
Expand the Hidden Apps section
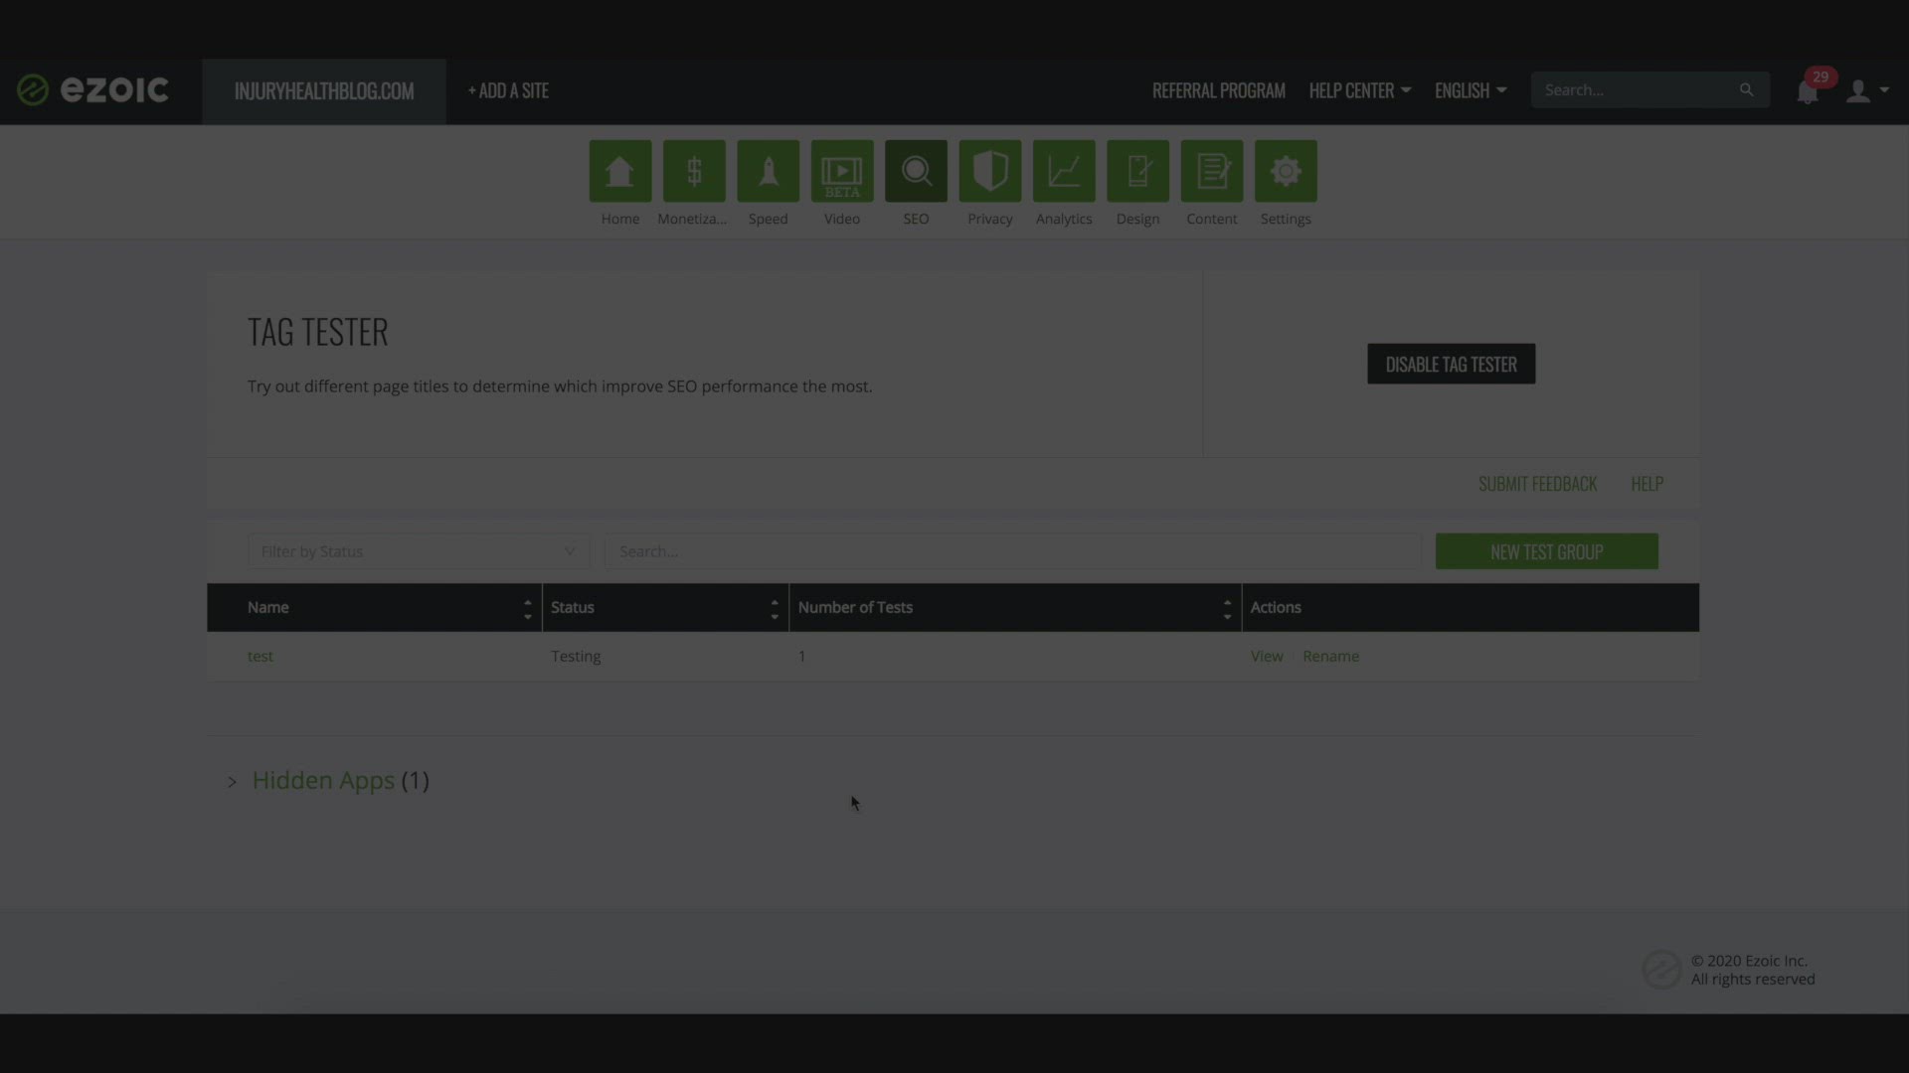pos(323,781)
